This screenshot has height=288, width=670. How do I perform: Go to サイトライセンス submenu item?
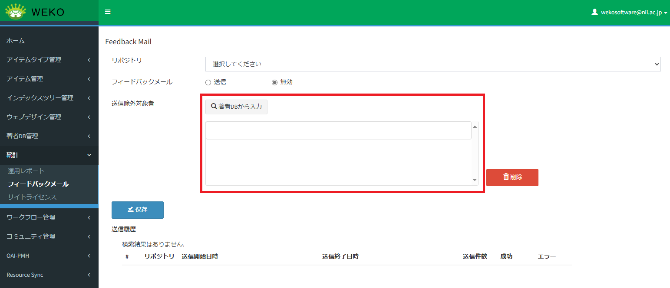click(32, 197)
